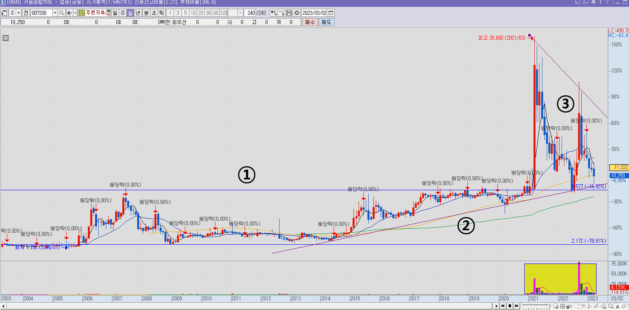Image resolution: width=629 pixels, height=310 pixels.
Task: Click the play button in bottom bar
Action: 497,306
